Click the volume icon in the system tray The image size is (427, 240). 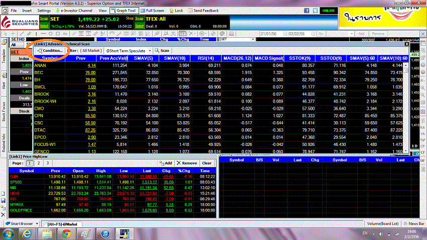(381, 234)
